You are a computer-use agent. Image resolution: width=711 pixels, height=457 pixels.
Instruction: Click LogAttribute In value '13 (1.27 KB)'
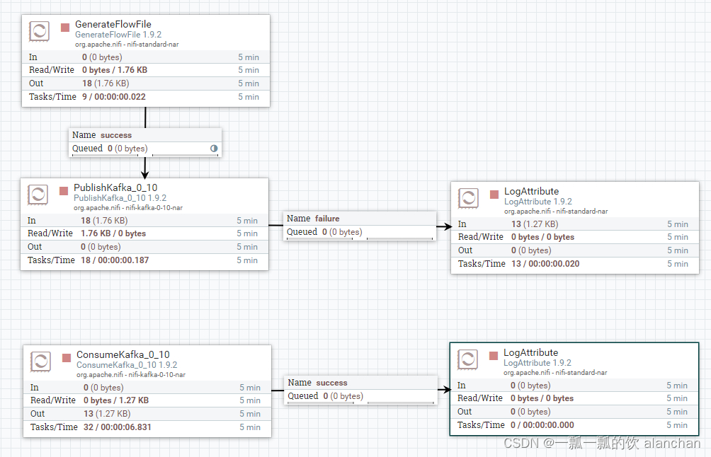point(535,224)
